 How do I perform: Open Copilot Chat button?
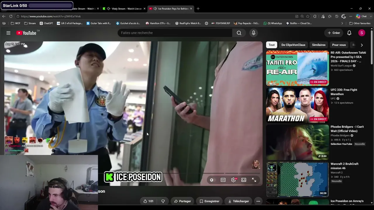tap(361, 16)
